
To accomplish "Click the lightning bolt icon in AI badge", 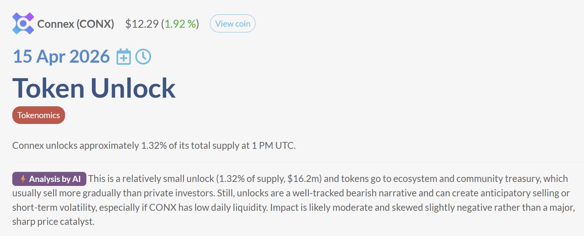I will 23,179.
